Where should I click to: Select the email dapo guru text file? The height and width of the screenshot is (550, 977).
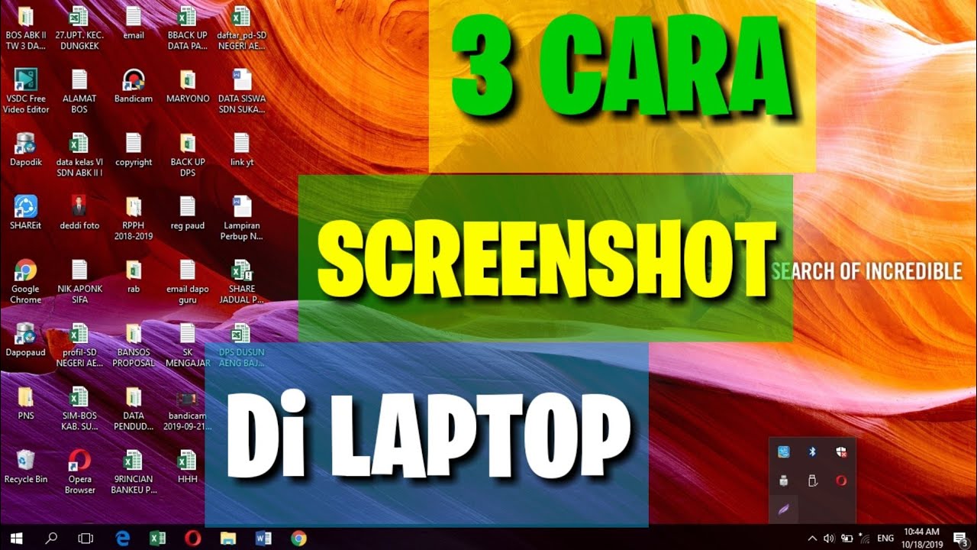[187, 282]
